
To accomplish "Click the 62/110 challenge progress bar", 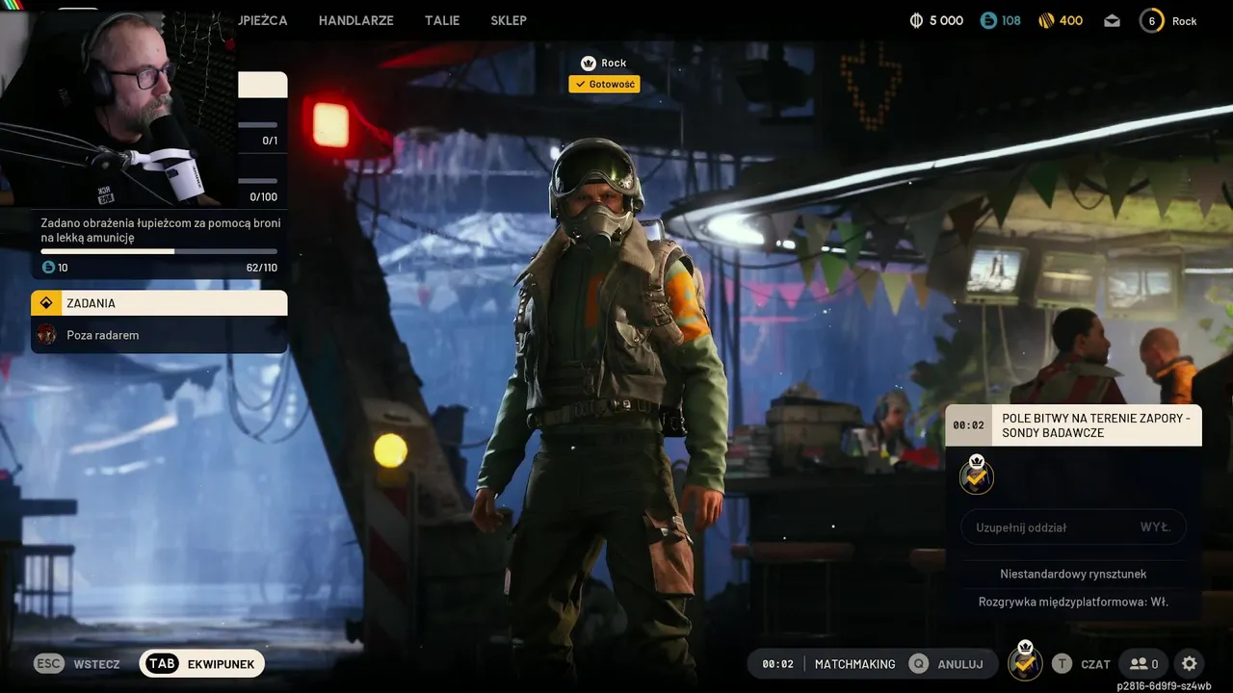I will [159, 252].
